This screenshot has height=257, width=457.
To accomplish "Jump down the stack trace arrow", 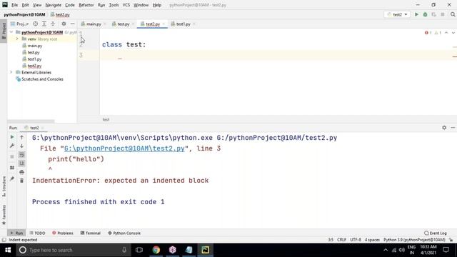I will 21,146.
